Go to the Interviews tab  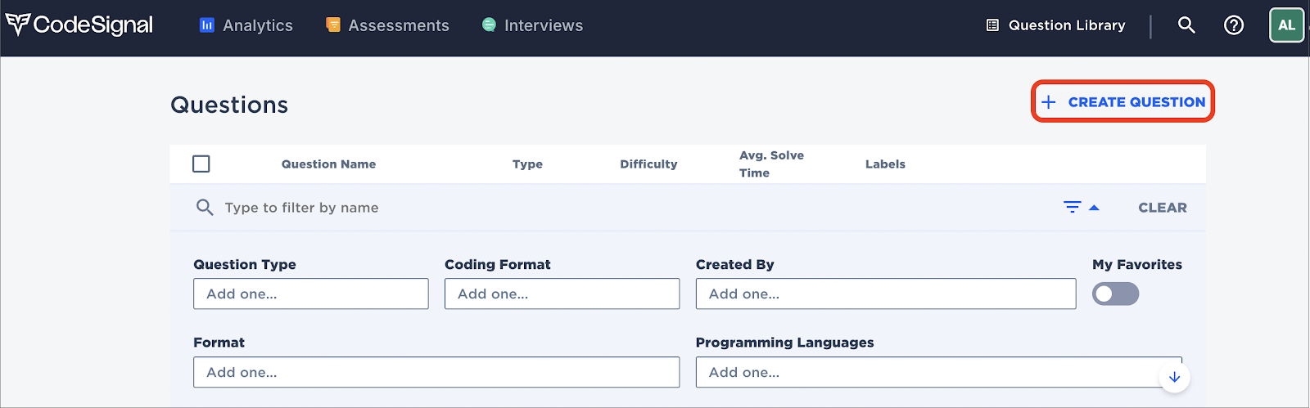click(x=532, y=25)
